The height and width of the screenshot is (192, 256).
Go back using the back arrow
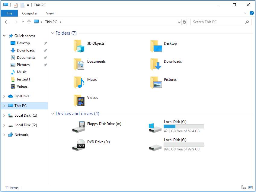click(7, 22)
